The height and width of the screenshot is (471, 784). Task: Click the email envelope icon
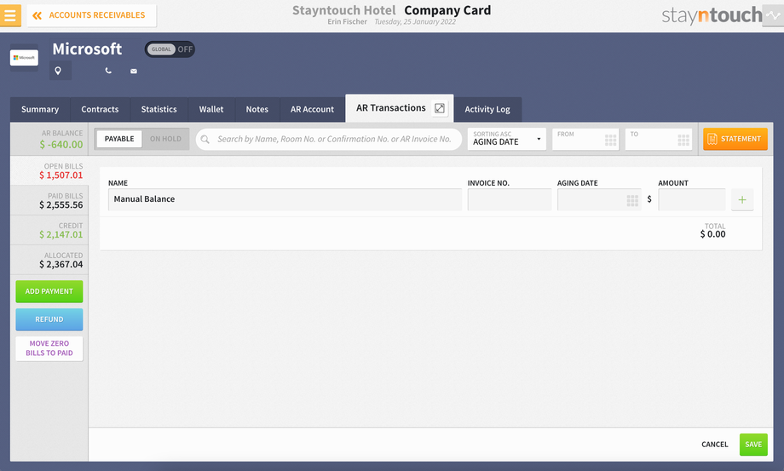tap(134, 71)
